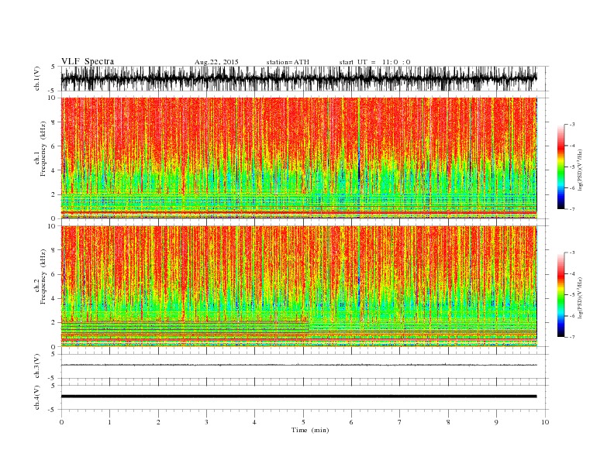This screenshot has width=614, height=474.
Task: Click the time axis tick label "9"
Action: click(496, 422)
